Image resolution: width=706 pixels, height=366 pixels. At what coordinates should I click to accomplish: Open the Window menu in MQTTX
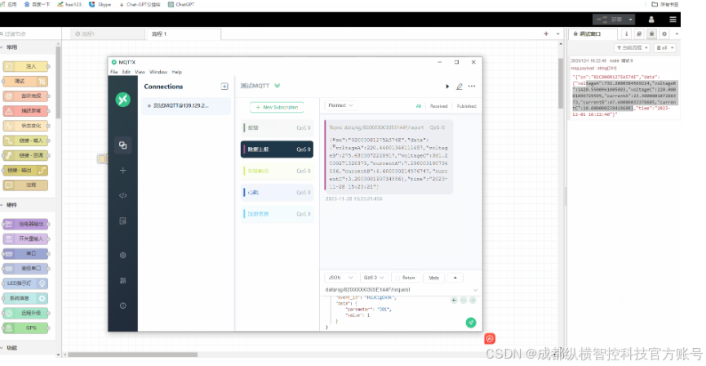pyautogui.click(x=158, y=72)
